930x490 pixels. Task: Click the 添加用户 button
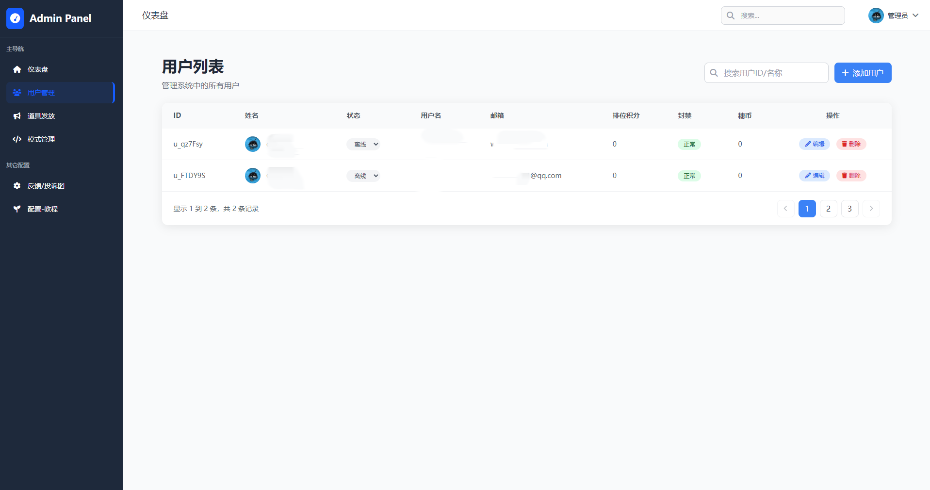(x=863, y=73)
